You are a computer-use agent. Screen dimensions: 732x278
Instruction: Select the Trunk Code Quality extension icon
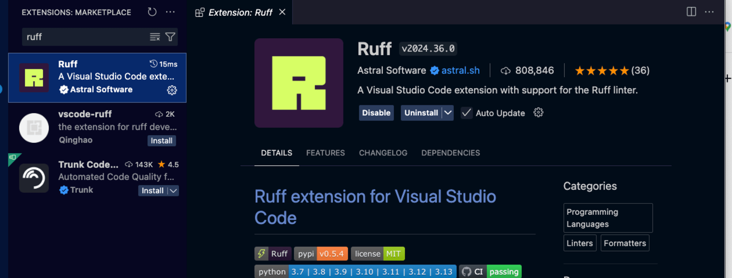pyautogui.click(x=34, y=178)
